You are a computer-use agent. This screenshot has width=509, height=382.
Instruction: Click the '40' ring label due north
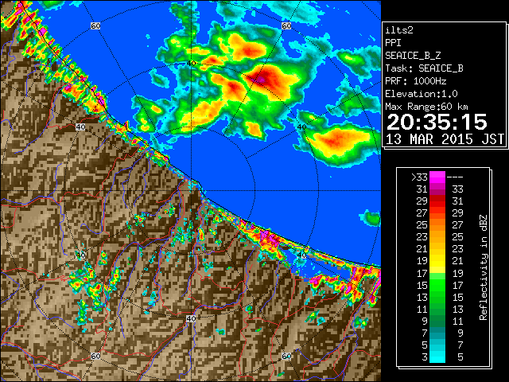coord(191,63)
